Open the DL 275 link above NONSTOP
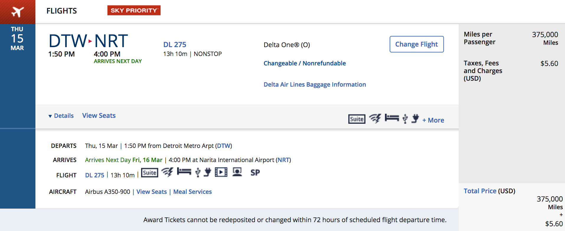 (175, 44)
